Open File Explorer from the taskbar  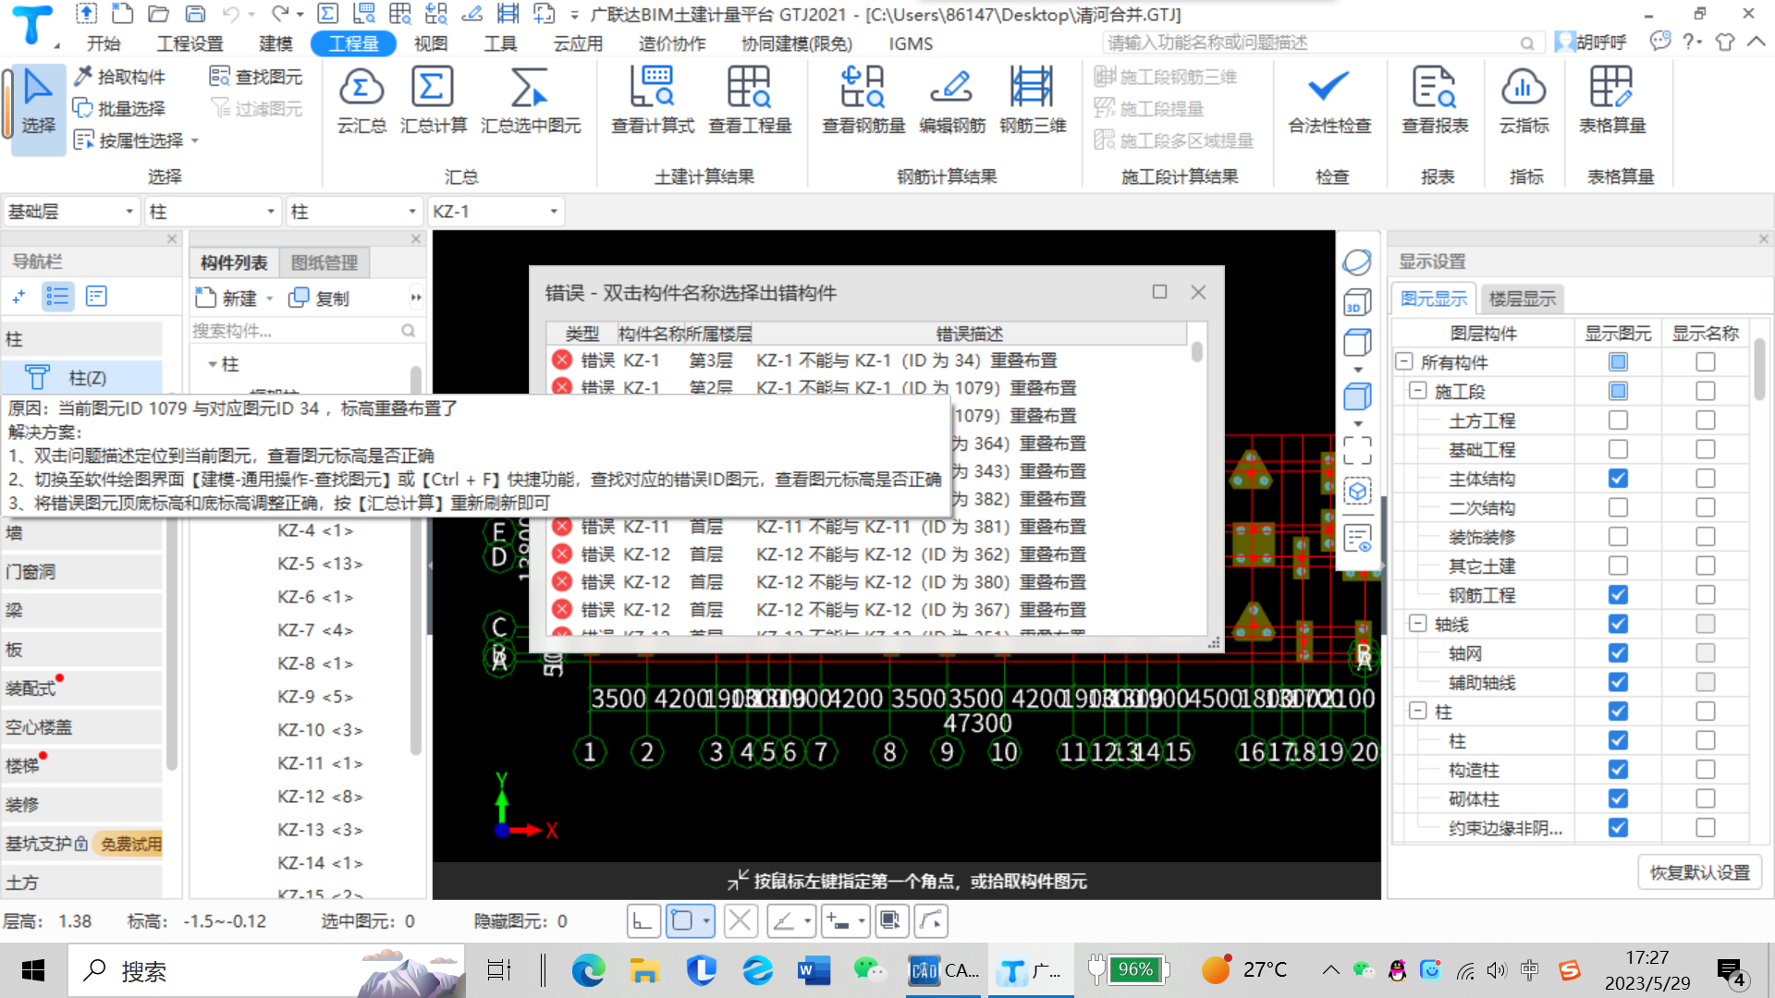[x=644, y=969]
